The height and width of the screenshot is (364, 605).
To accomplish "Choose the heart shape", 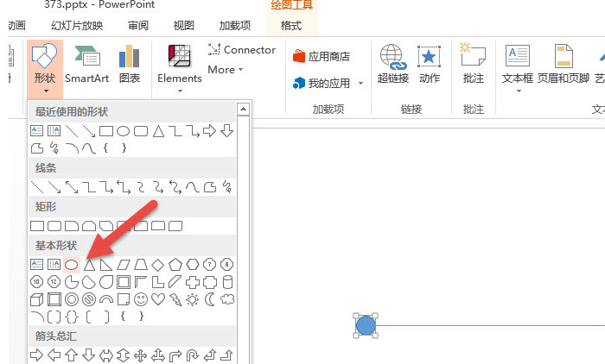I will 158,299.
